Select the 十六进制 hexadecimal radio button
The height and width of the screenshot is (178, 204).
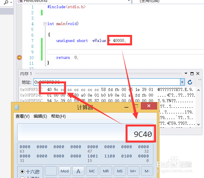pyautogui.click(x=22, y=172)
